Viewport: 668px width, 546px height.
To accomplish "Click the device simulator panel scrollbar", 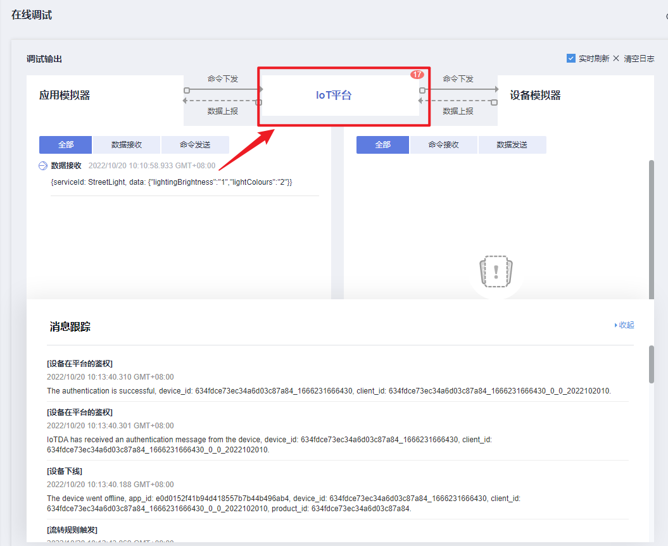I will click(x=652, y=230).
